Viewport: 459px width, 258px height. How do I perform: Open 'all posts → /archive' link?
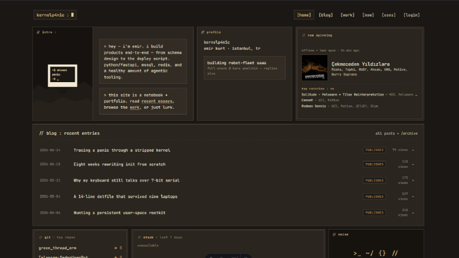click(x=396, y=134)
